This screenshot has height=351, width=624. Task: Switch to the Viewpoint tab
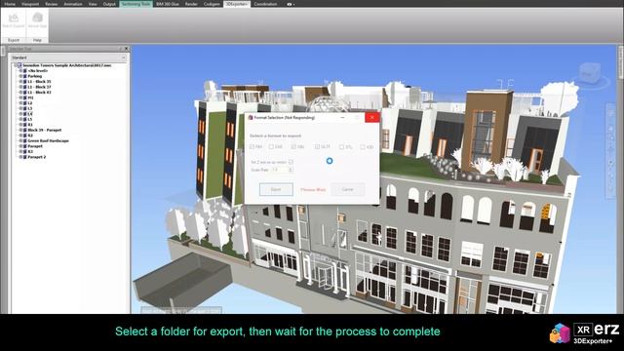point(30,4)
